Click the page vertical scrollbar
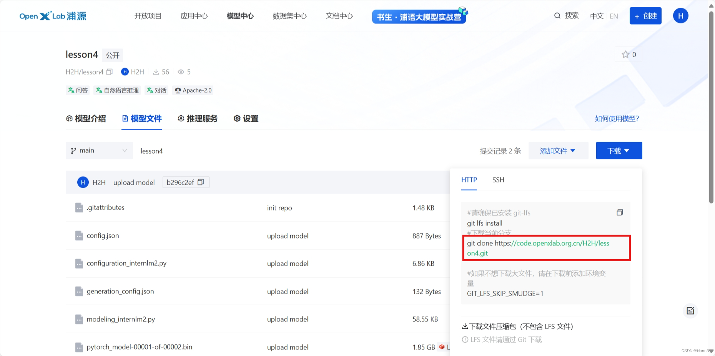Viewport: 715px width, 356px height. 711,108
